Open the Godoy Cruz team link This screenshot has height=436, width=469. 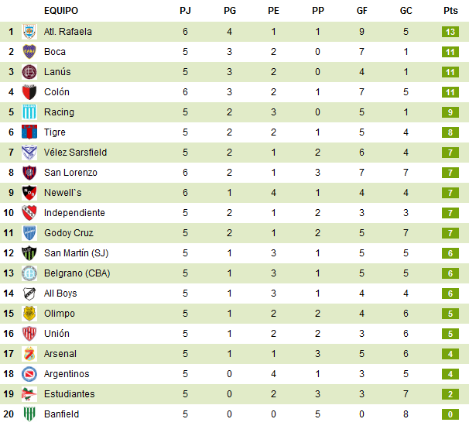[x=69, y=233]
